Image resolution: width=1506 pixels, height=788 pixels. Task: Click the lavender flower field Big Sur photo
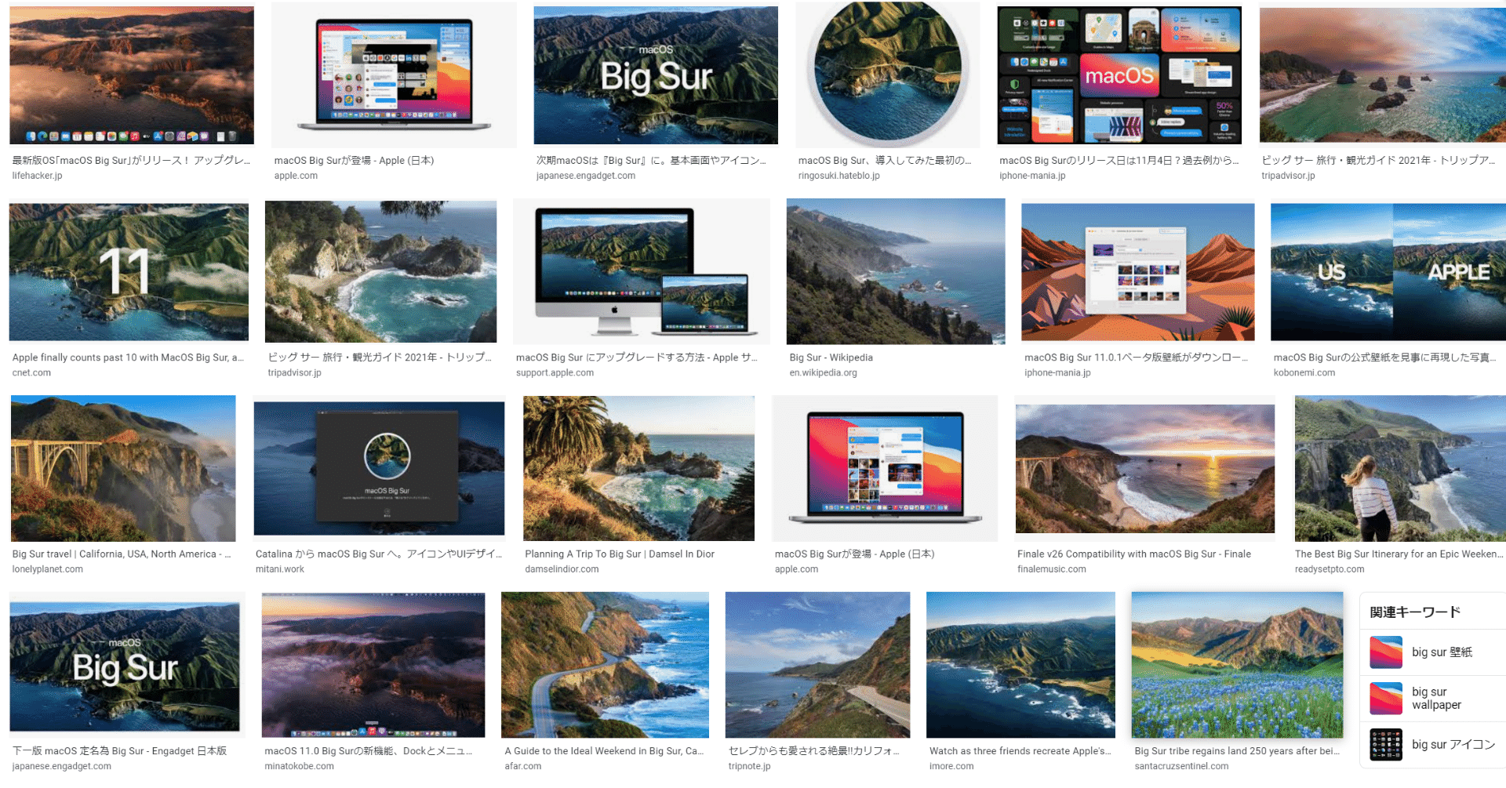tap(1237, 664)
